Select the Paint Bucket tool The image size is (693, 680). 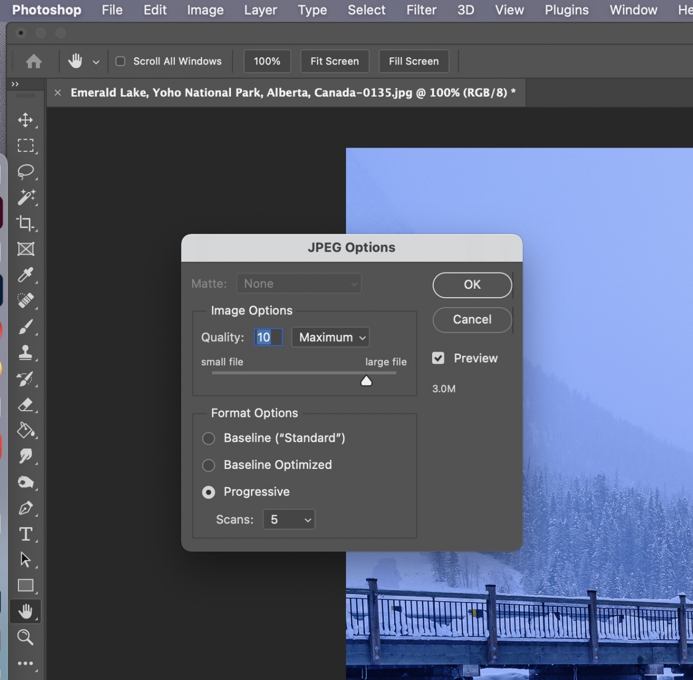(25, 430)
